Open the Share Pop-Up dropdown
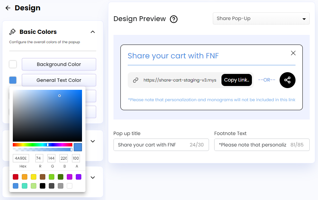Image resolution: width=318 pixels, height=200 pixels. click(x=261, y=18)
